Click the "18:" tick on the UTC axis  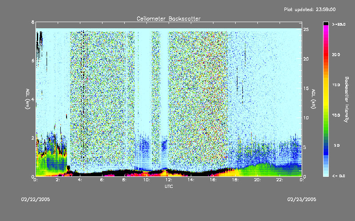[x=235, y=180]
